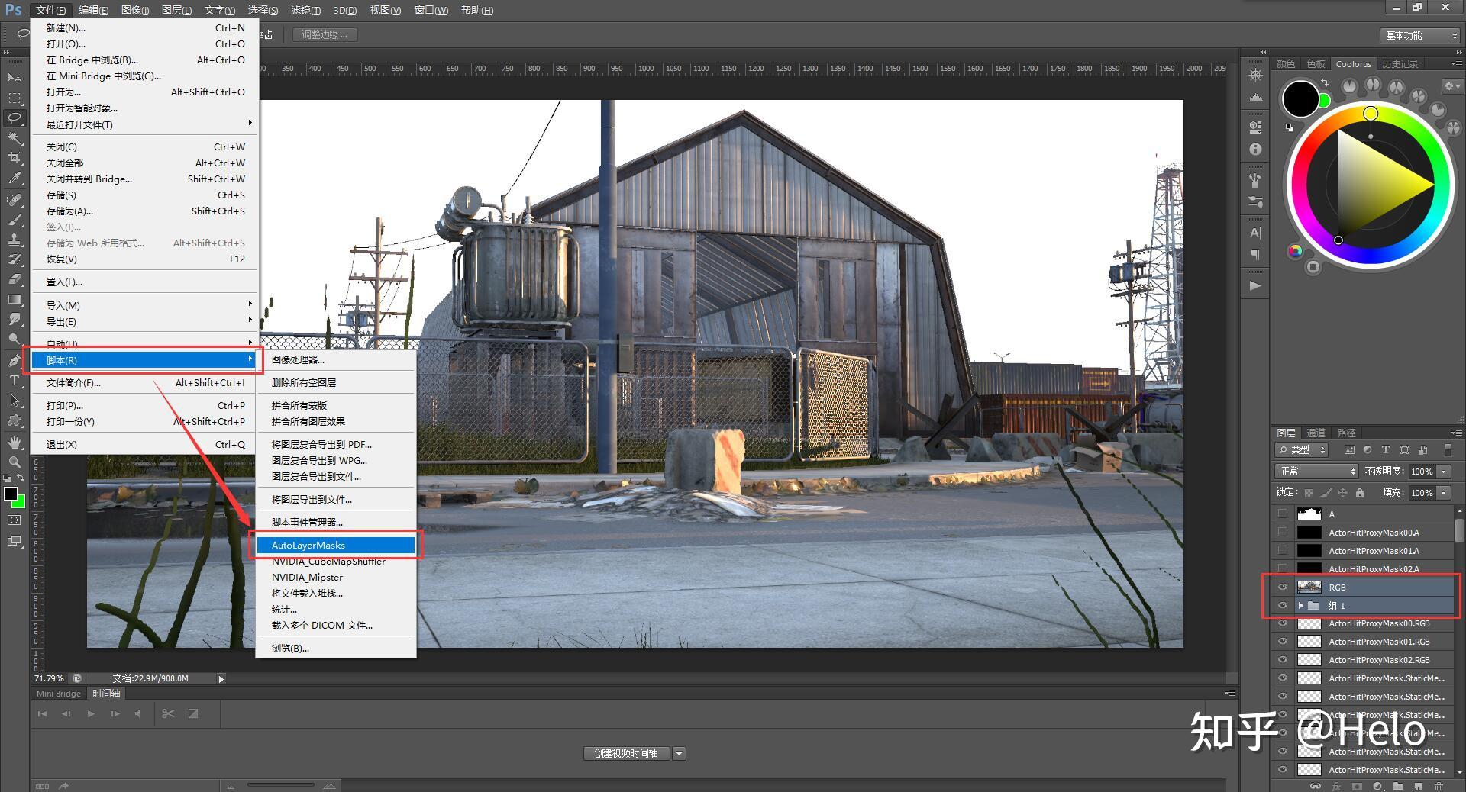Click the 调整边缘 button
This screenshot has width=1466, height=792.
point(324,34)
